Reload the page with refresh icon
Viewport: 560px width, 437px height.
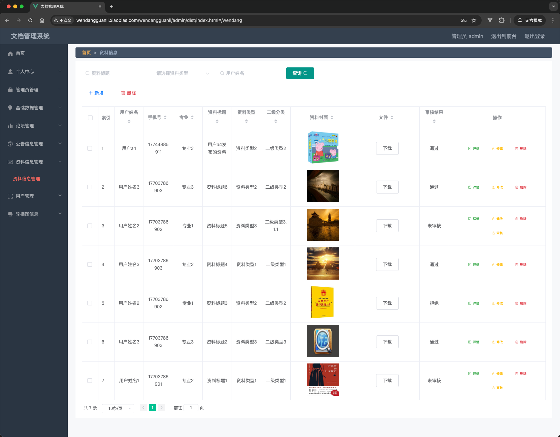pos(30,20)
